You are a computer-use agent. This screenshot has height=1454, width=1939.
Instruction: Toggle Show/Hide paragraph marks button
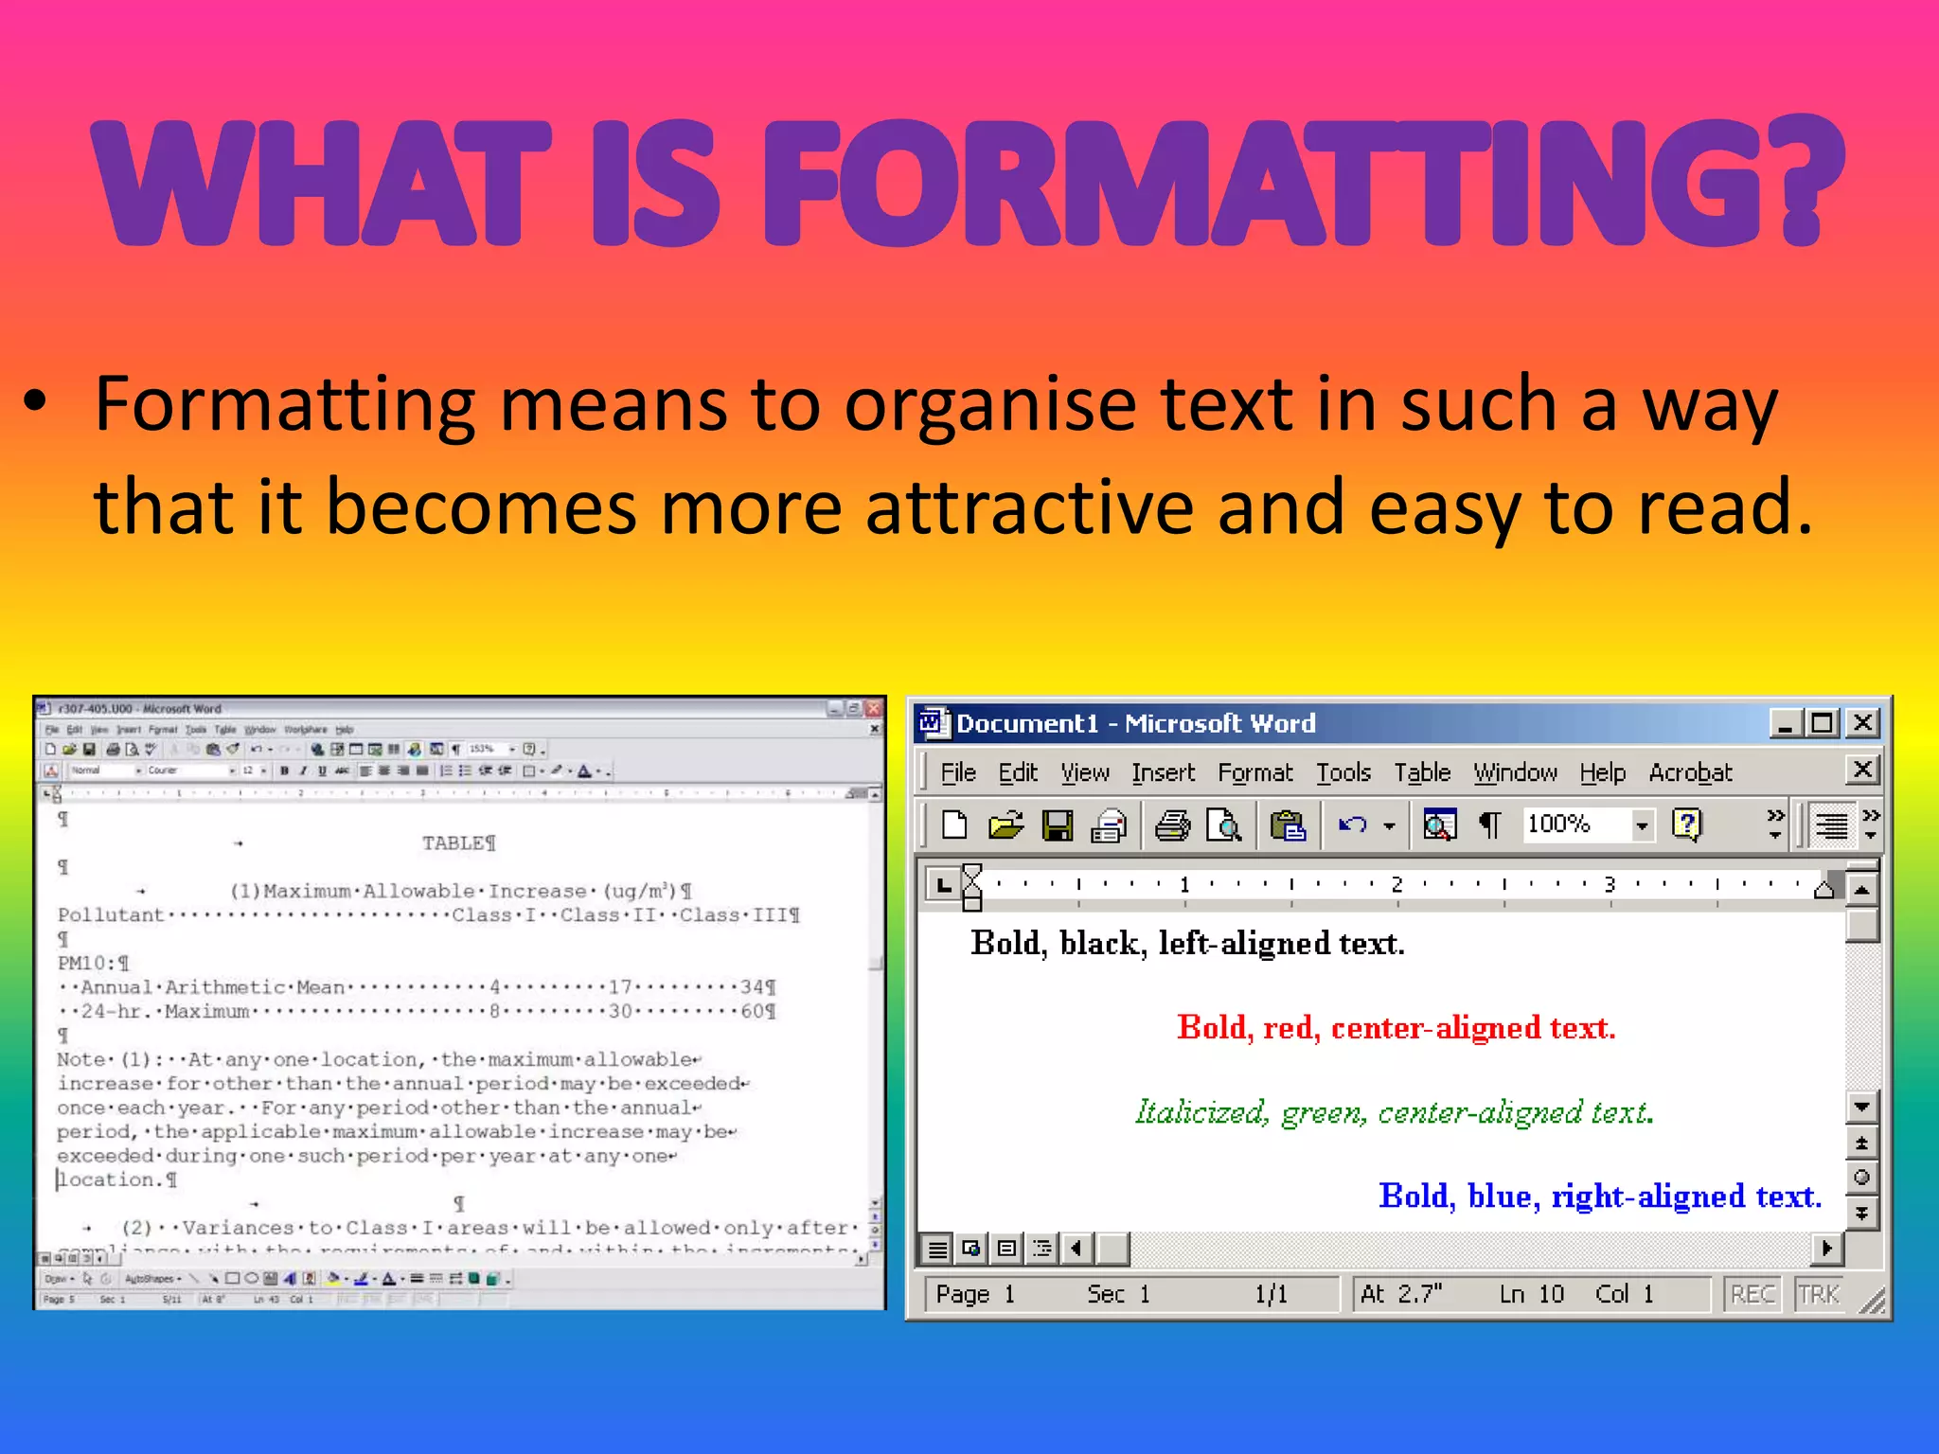tap(1490, 825)
